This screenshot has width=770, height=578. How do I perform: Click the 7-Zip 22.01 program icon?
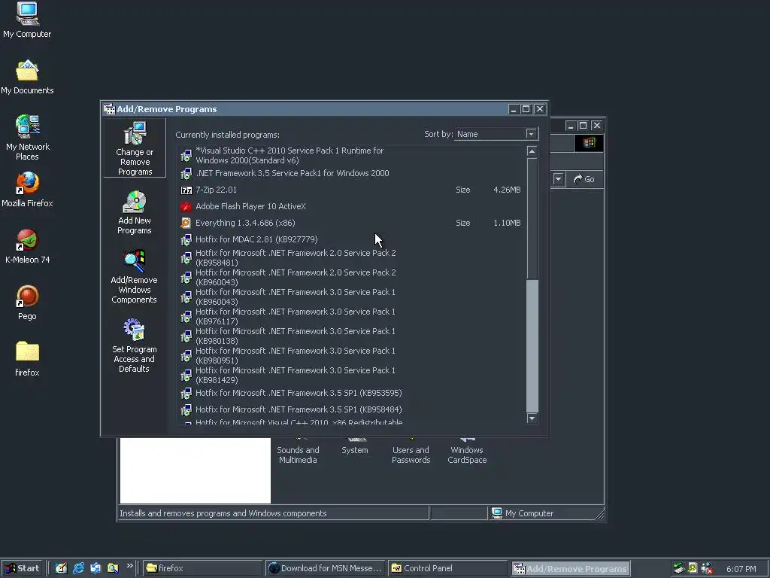[186, 190]
